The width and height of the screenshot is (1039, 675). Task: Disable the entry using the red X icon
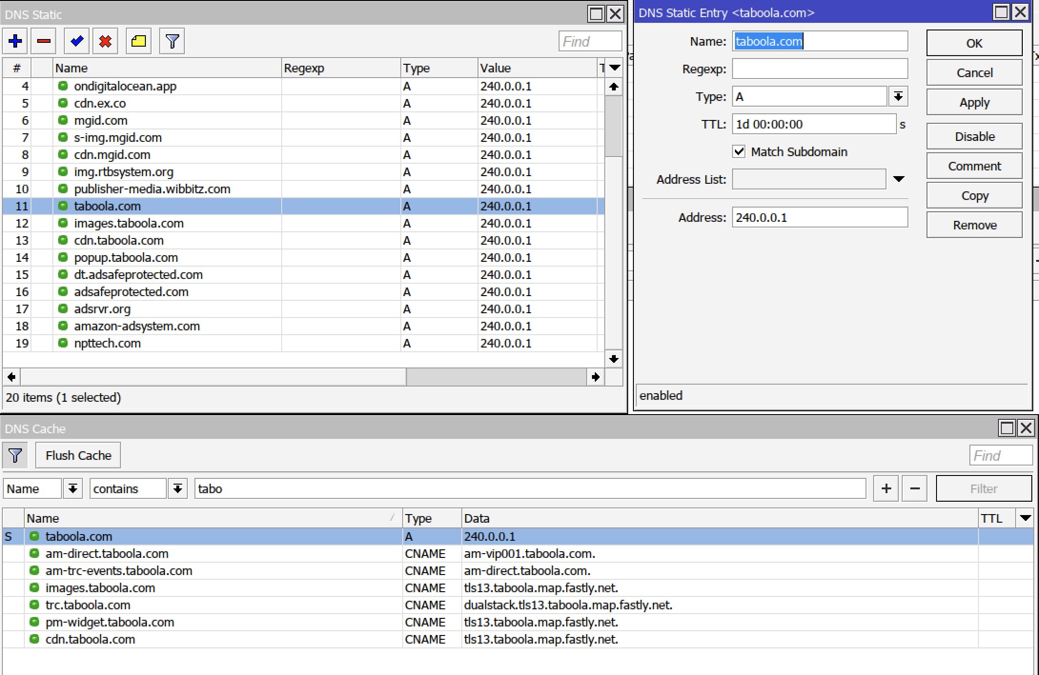pyautogui.click(x=105, y=41)
